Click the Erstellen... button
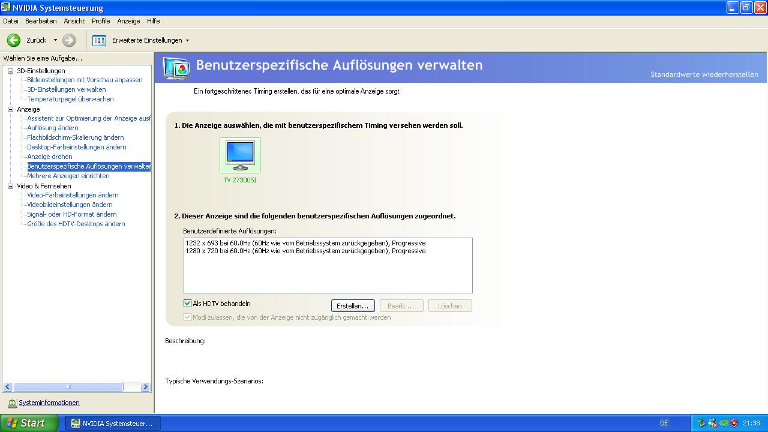 tap(353, 306)
